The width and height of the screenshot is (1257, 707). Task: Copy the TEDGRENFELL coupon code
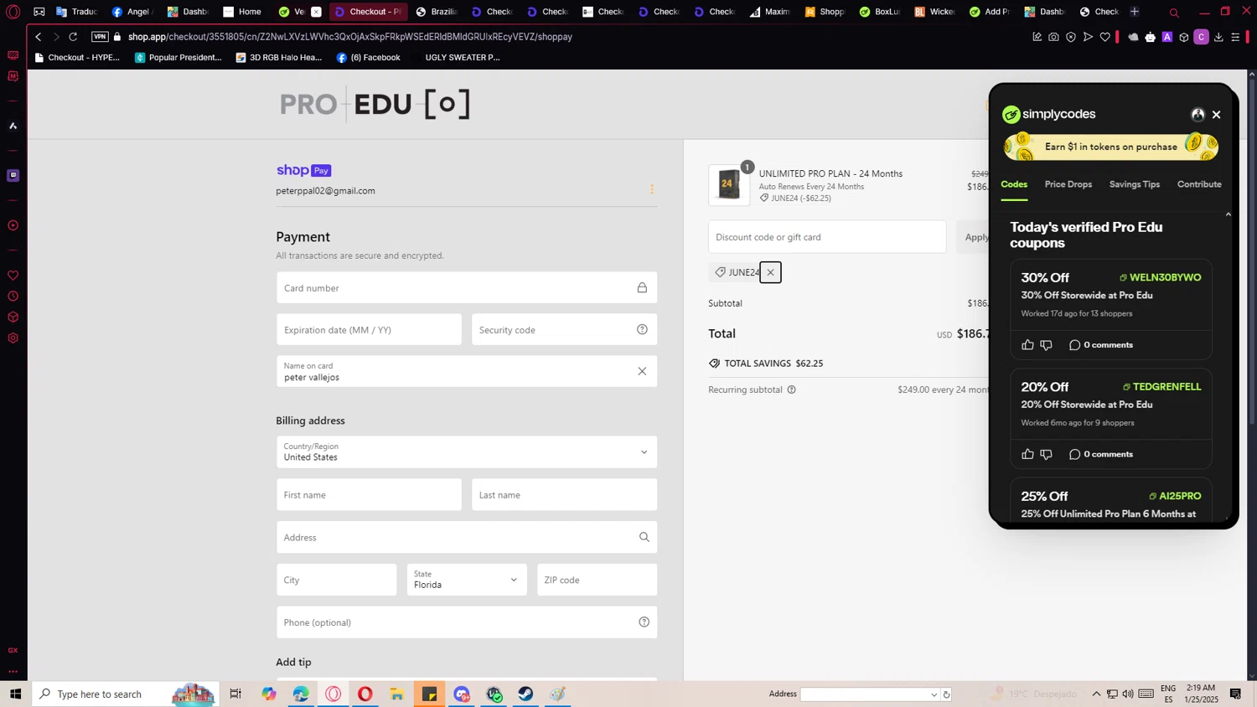click(1161, 386)
